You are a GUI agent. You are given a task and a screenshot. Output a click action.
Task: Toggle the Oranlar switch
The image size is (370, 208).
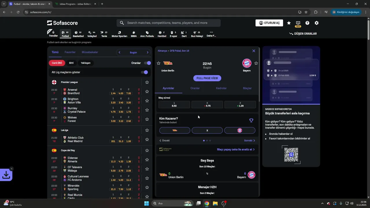pyautogui.click(x=147, y=63)
